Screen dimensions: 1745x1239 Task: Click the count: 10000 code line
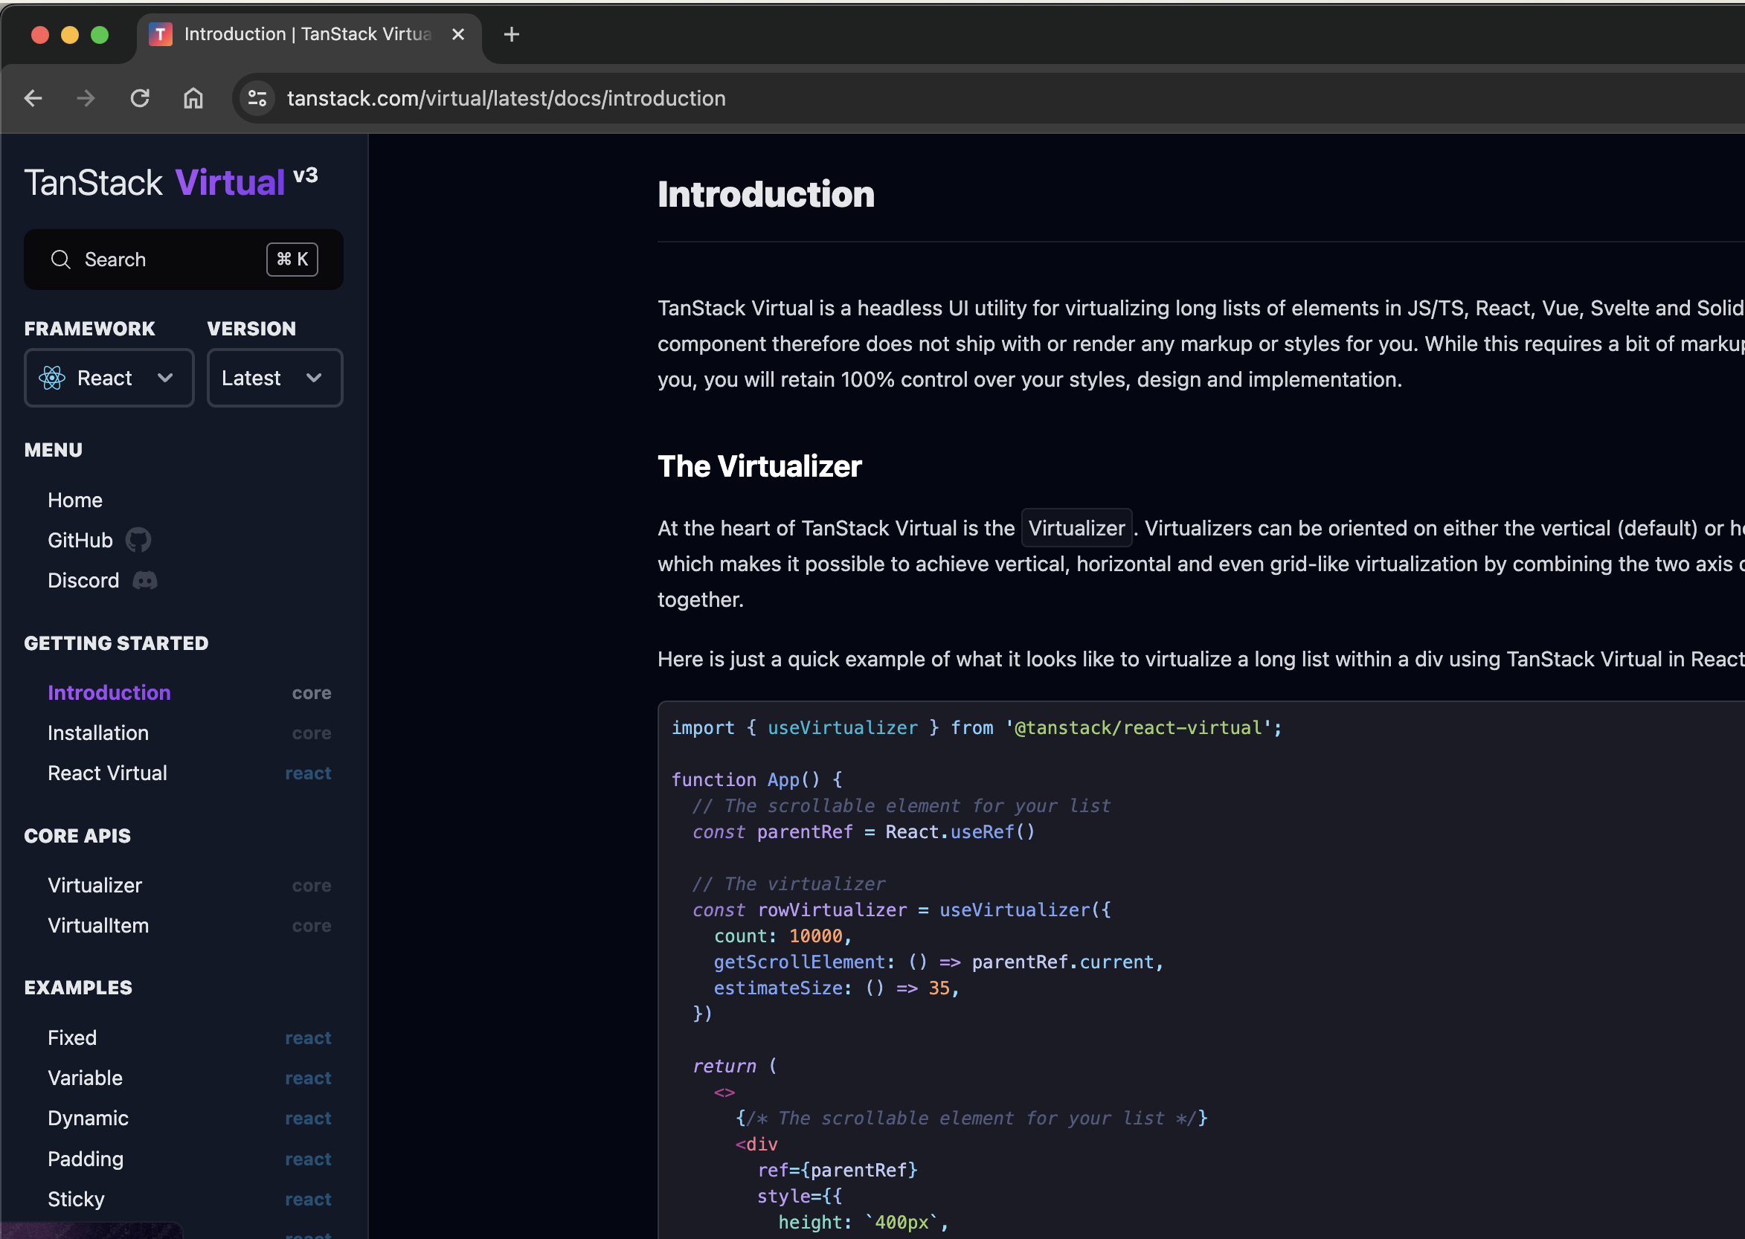pyautogui.click(x=782, y=936)
